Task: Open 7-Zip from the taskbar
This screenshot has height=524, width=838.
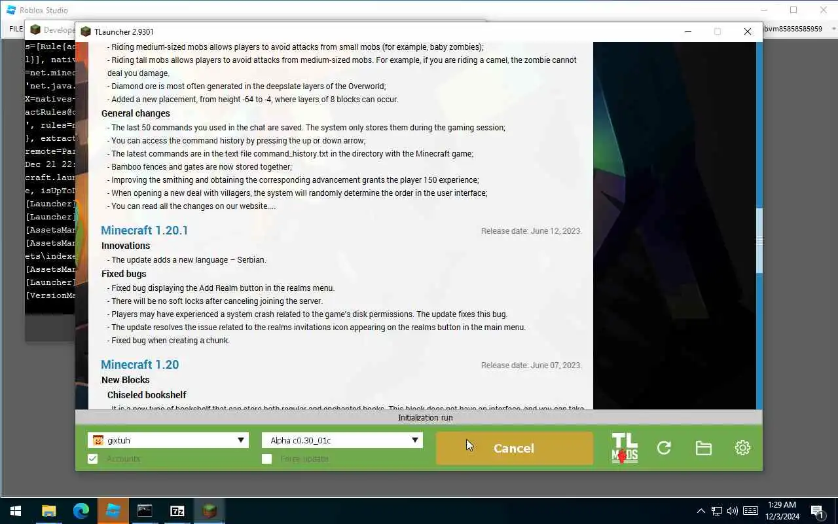Action: pyautogui.click(x=177, y=511)
